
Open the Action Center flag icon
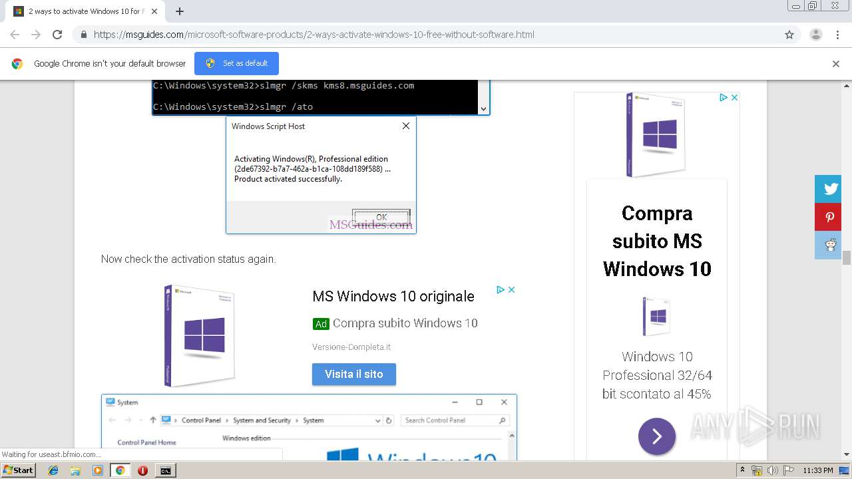(789, 470)
